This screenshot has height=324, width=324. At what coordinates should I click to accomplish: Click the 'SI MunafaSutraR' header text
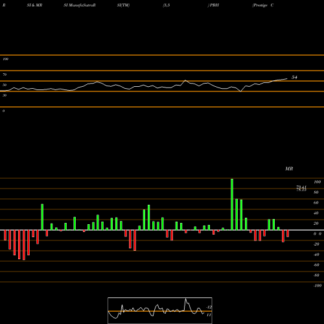80,5
